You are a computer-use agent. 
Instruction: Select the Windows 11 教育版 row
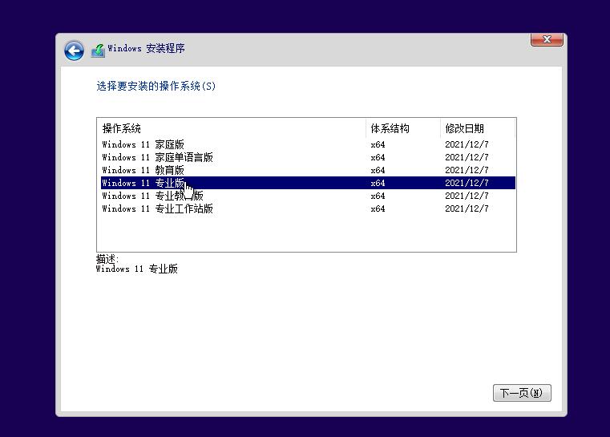tap(143, 170)
